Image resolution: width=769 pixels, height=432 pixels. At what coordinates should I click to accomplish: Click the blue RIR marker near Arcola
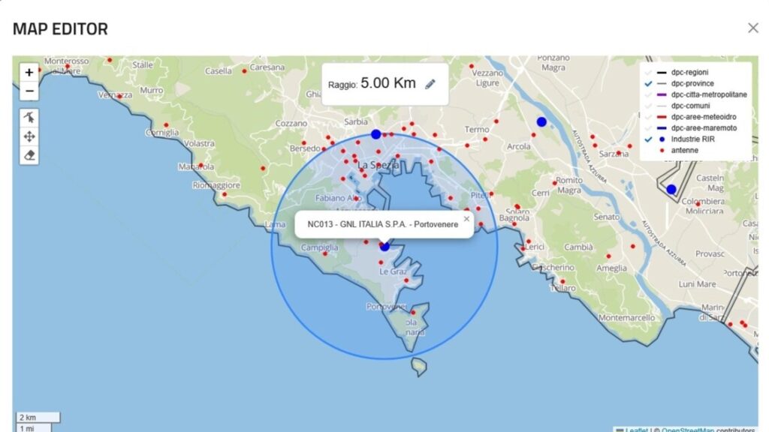click(x=541, y=121)
